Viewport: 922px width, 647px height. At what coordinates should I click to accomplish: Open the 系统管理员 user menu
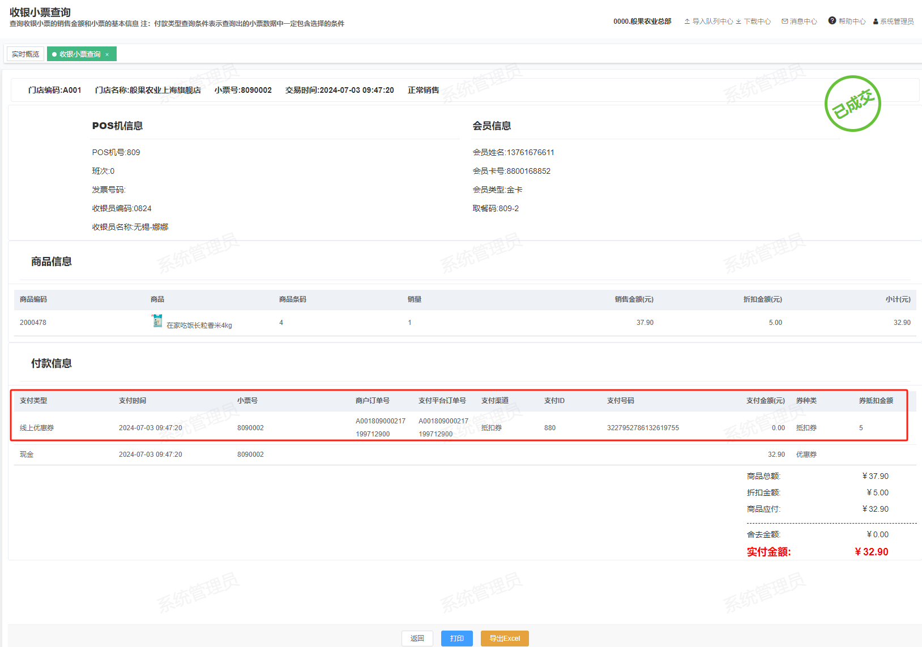pos(897,22)
